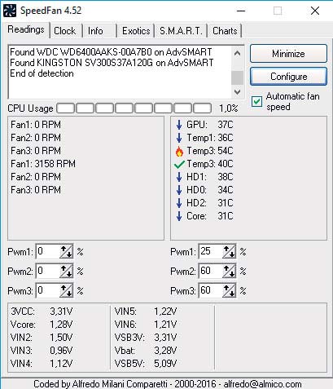The height and width of the screenshot is (389, 333).
Task: Click the VIN6 1,21V reading
Action: tap(146, 325)
